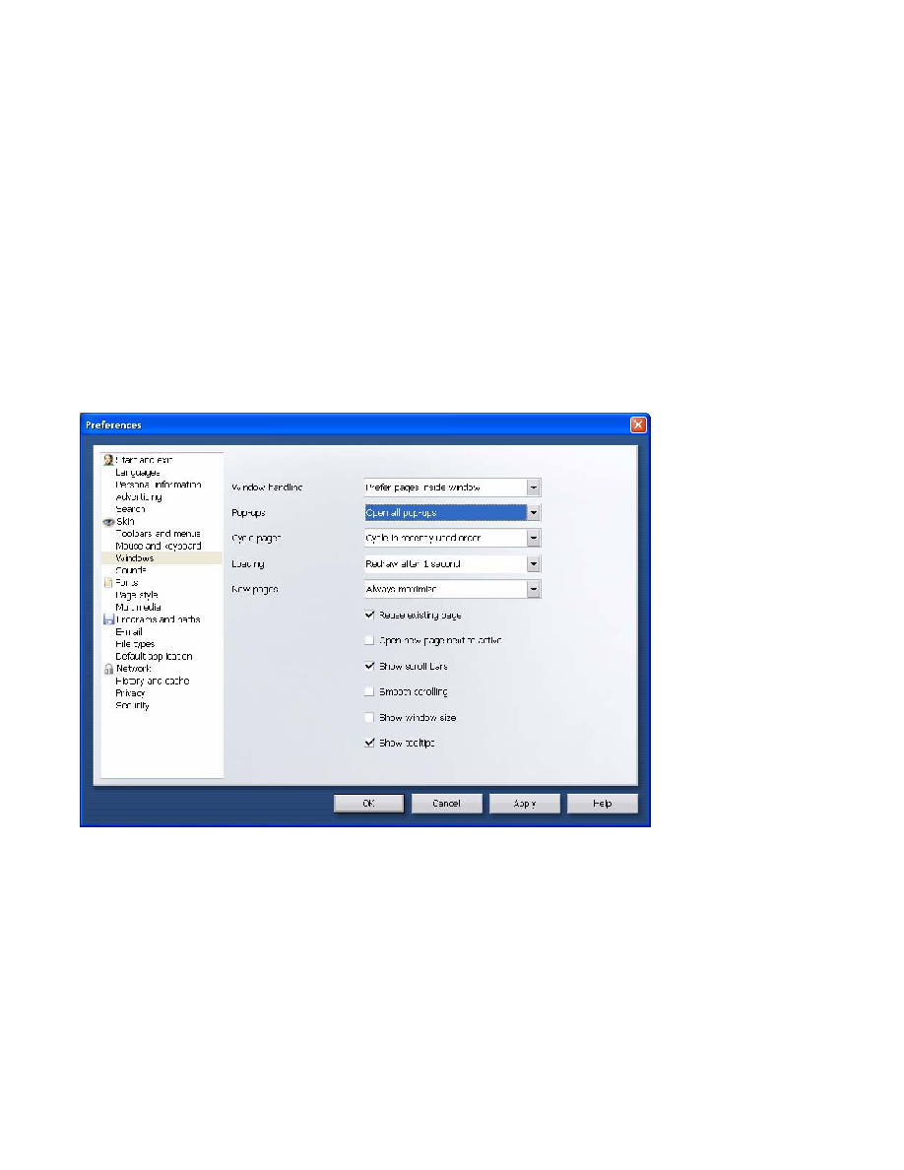Select the Advertising category
The width and height of the screenshot is (904, 1170).
[139, 497]
